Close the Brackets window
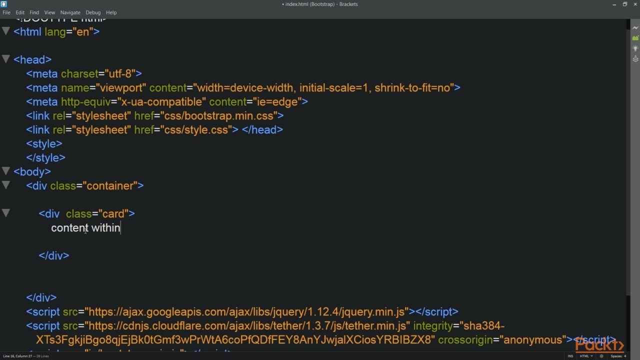640x360 pixels. (635, 4)
